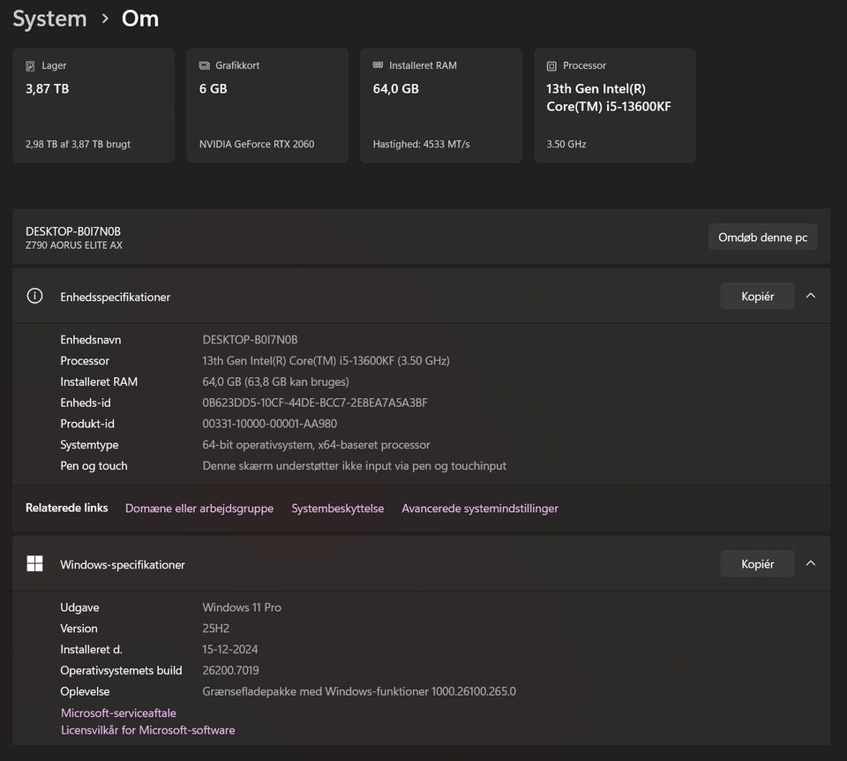Click Omdøb denne pc button
Viewport: 847px width, 761px height.
762,237
